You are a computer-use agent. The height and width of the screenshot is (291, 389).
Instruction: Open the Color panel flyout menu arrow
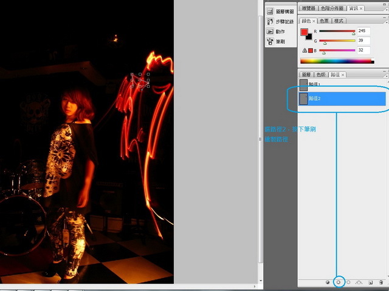(387, 22)
